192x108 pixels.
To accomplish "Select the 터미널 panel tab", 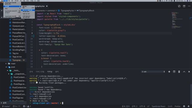I will [50, 72].
